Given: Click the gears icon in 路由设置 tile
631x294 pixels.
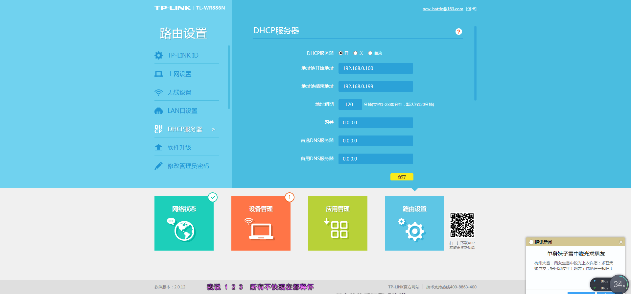Looking at the screenshot, I should click(x=412, y=229).
